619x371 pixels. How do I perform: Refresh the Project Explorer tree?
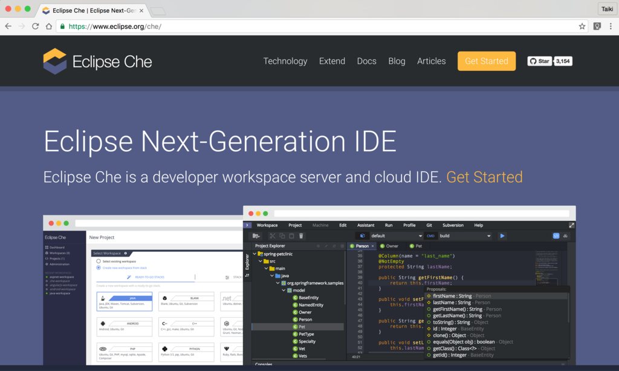(334, 246)
